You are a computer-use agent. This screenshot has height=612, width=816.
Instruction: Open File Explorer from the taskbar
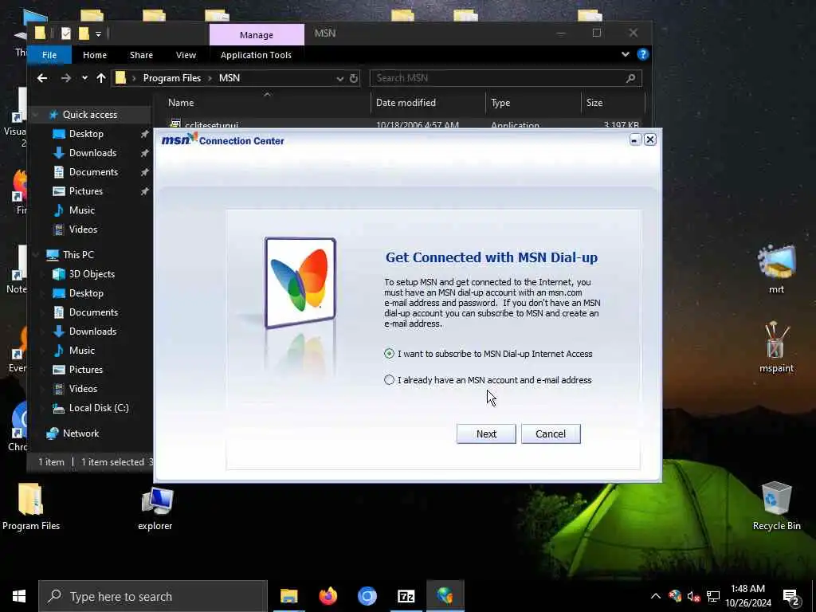click(288, 596)
